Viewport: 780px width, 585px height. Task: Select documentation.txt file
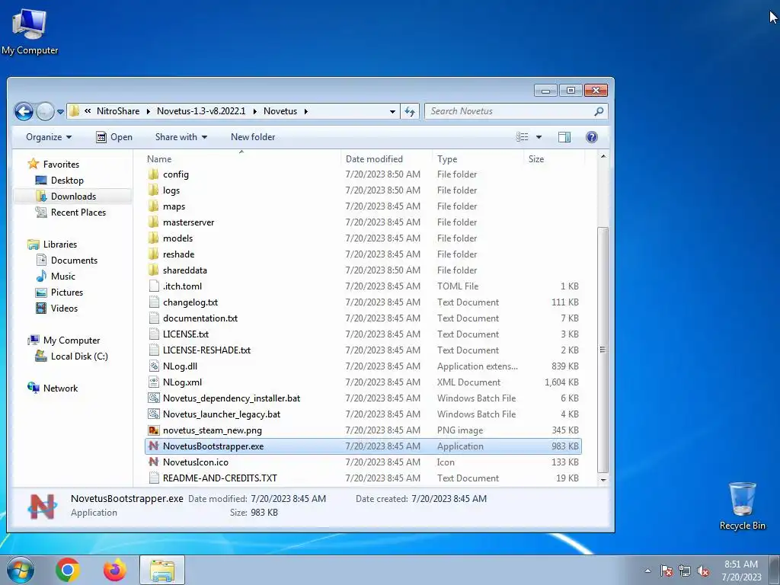coord(200,318)
